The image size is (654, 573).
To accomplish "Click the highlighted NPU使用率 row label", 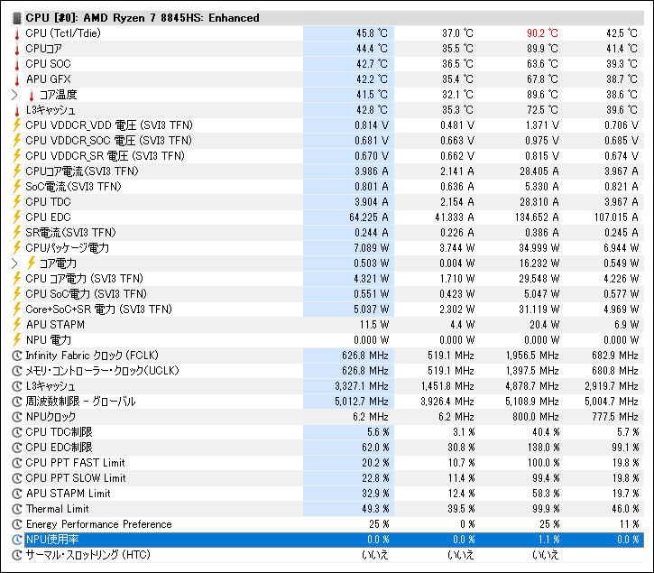I will tap(52, 540).
